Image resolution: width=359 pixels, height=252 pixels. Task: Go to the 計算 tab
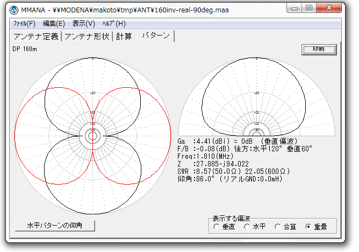[x=124, y=37]
